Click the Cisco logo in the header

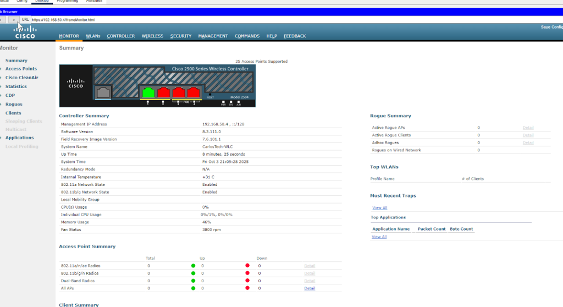click(25, 32)
